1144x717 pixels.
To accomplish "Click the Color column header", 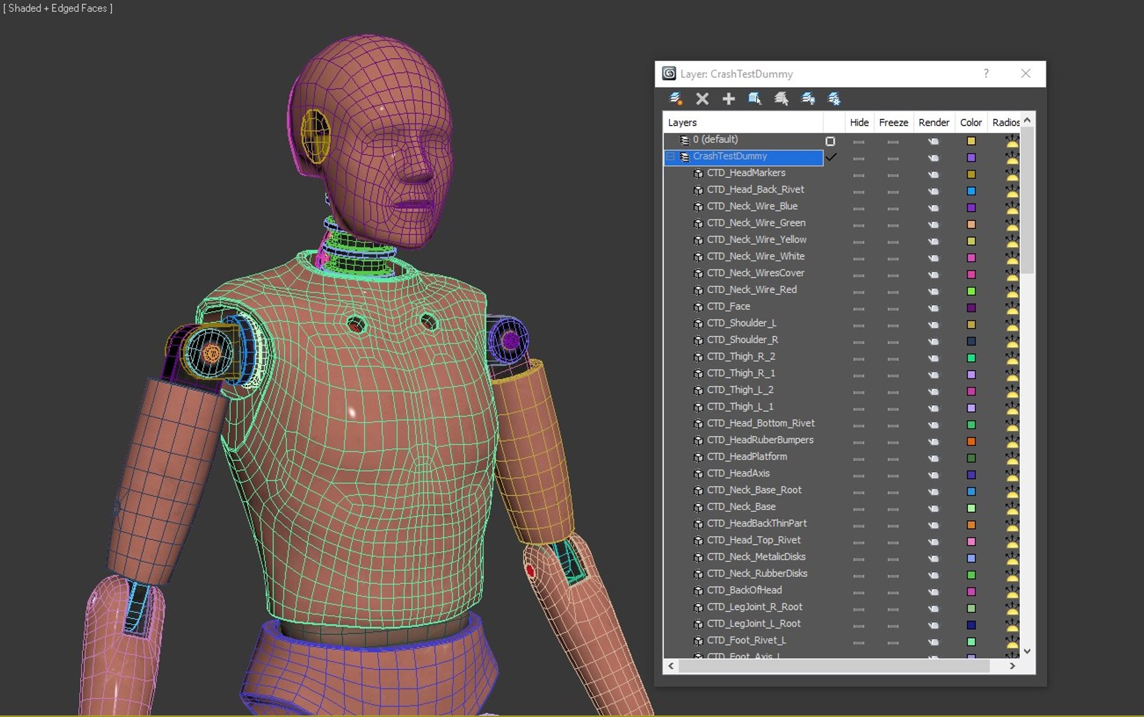I will [971, 122].
